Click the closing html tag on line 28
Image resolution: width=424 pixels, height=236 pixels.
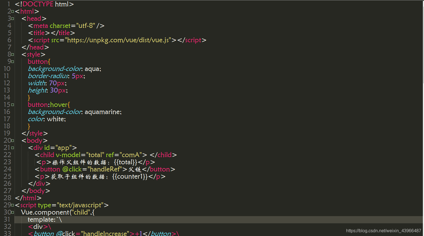click(28, 198)
